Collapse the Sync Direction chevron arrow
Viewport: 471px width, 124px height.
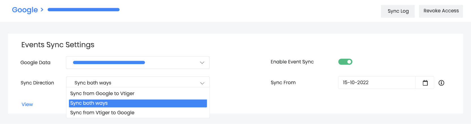pyautogui.click(x=202, y=83)
